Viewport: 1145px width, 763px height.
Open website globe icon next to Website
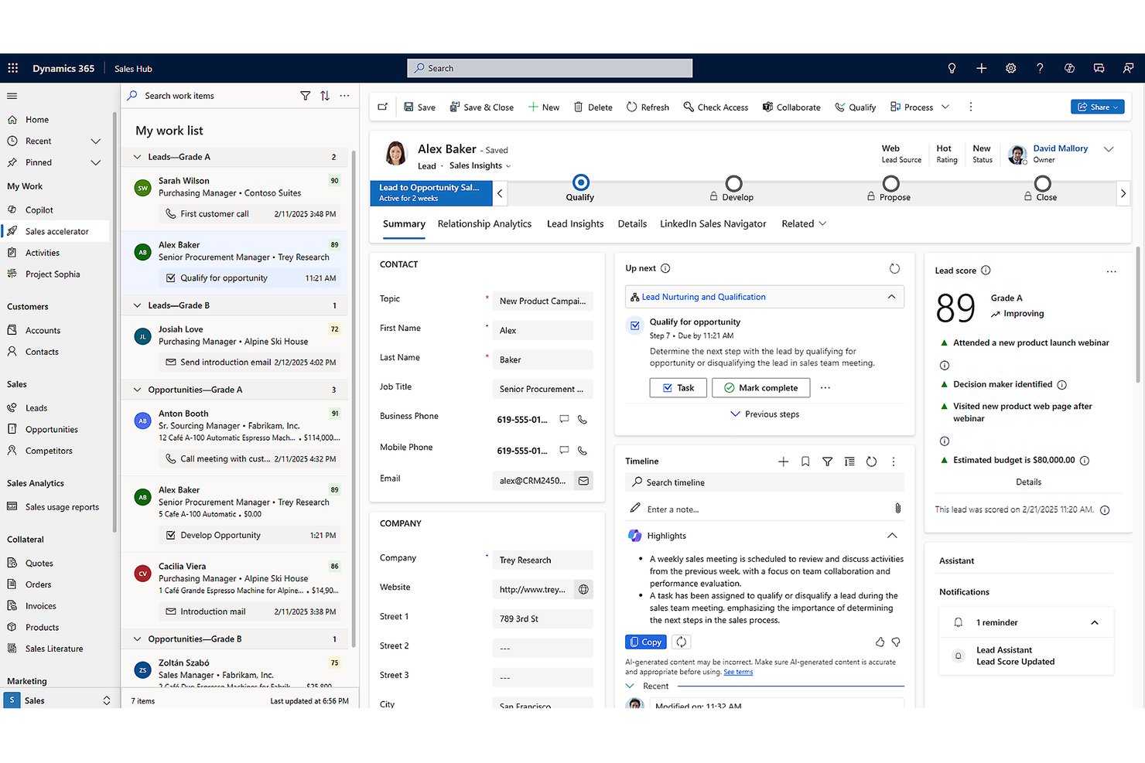(x=584, y=589)
